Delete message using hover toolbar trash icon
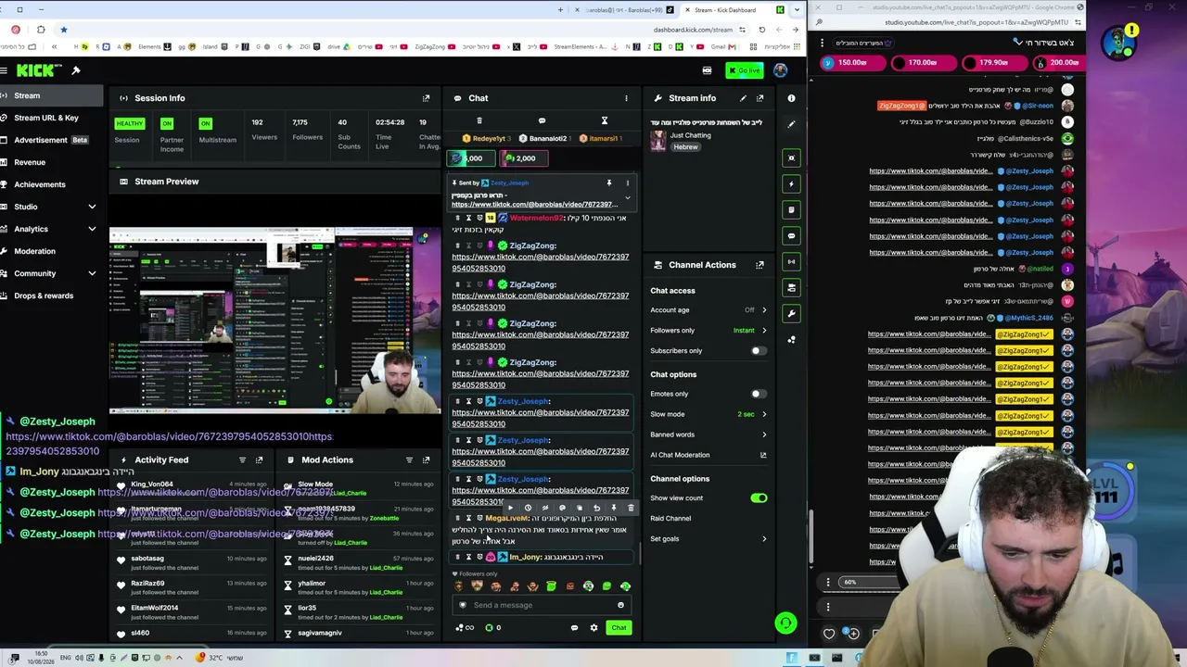This screenshot has width=1187, height=667. pyautogui.click(x=631, y=508)
